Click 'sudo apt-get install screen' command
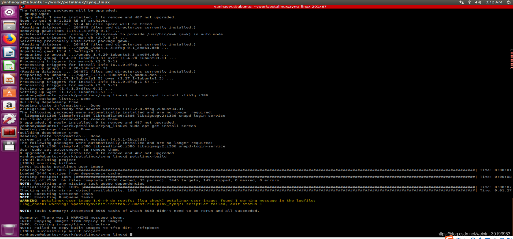This screenshot has height=239, width=513. pyautogui.click(x=163, y=126)
